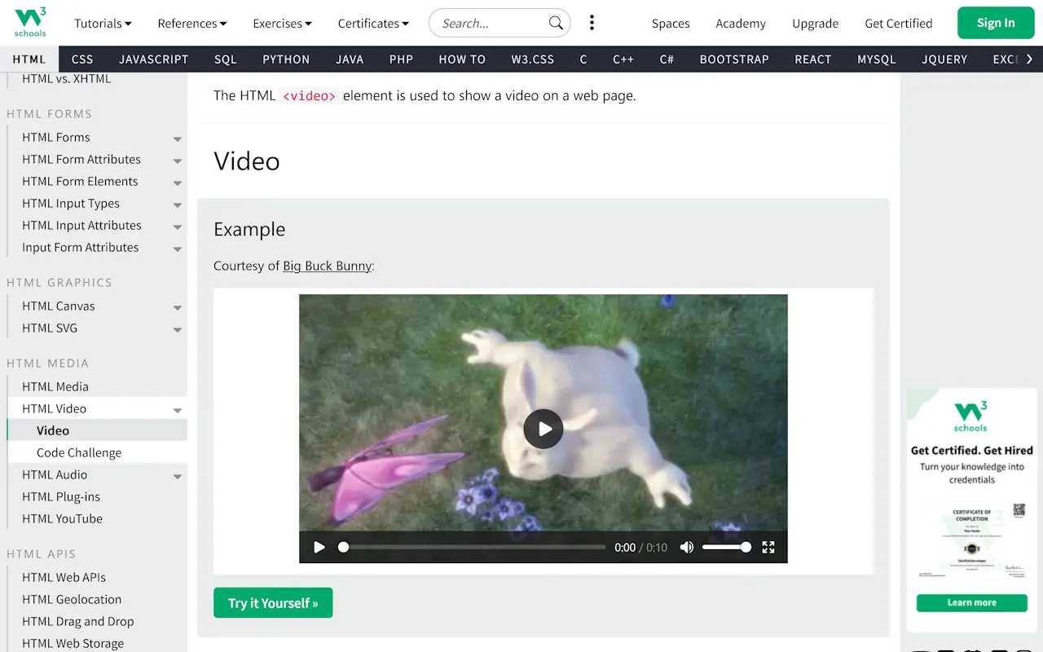1043x652 pixels.
Task: Switch to the PHP topic tab
Action: tap(401, 59)
